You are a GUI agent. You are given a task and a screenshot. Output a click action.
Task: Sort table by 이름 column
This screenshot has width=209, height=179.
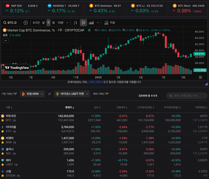click(x=9, y=108)
